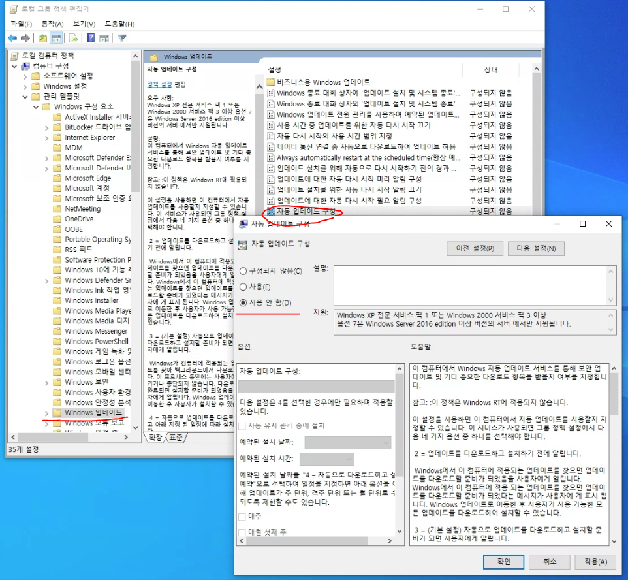The height and width of the screenshot is (580, 628).
Task: Select the 사용(E) radio button
Action: tap(243, 287)
